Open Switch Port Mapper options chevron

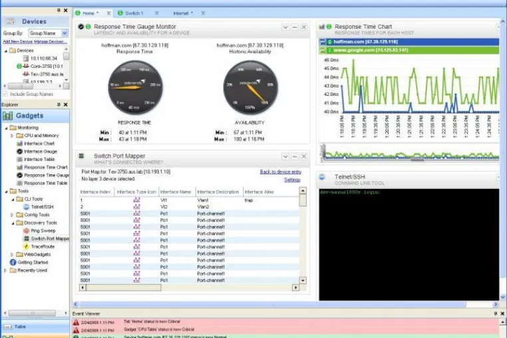pos(285,156)
